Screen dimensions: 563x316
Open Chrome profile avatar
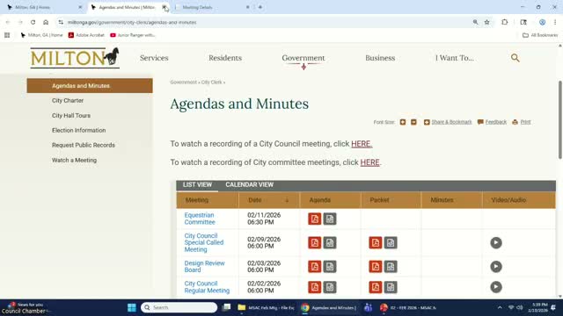pos(542,22)
